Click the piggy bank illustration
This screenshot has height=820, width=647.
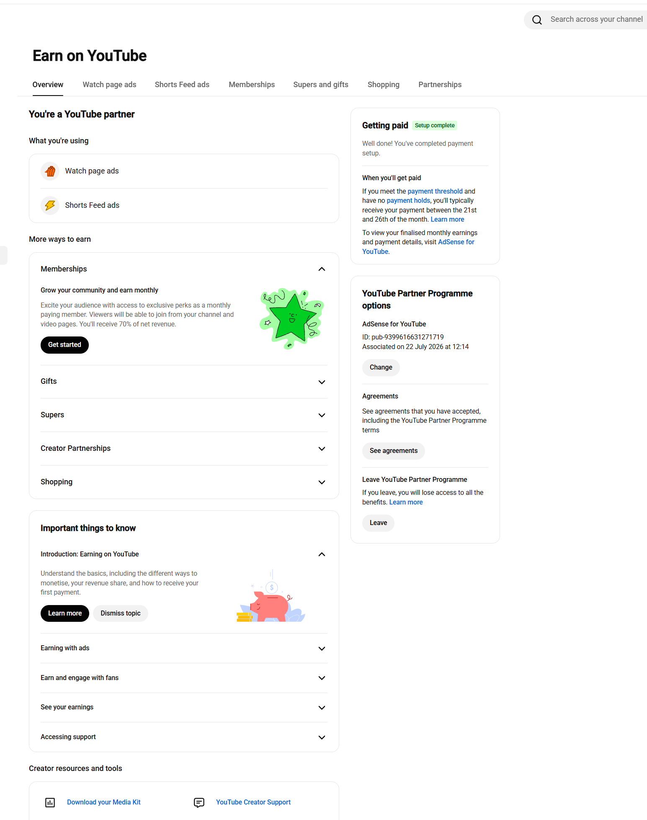coord(271,596)
